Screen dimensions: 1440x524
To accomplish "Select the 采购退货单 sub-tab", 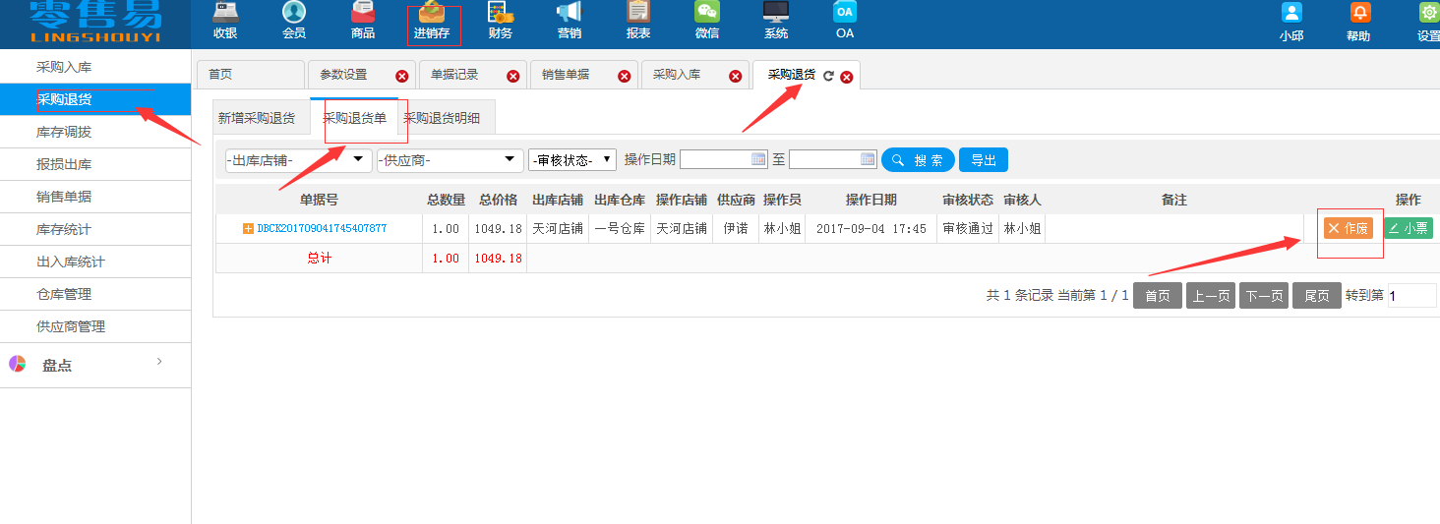I will (x=354, y=118).
